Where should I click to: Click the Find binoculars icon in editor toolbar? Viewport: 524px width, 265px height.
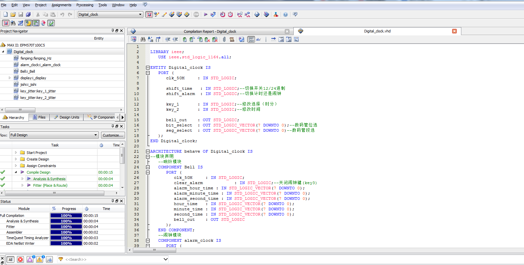[x=143, y=39]
